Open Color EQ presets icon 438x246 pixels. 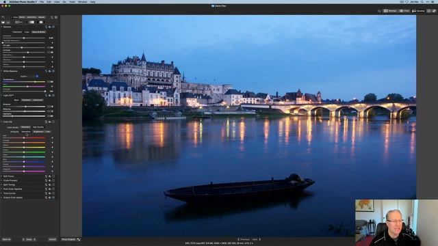50,122
